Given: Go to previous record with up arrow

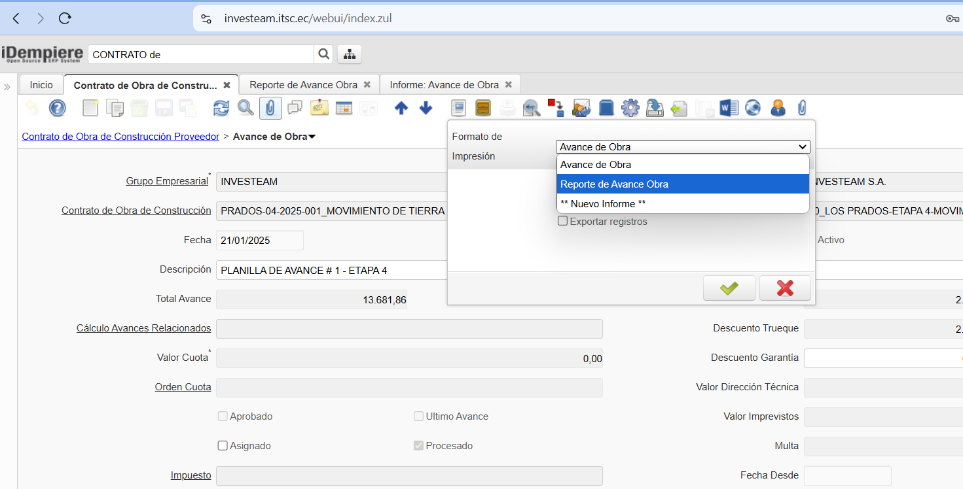Looking at the screenshot, I should point(401,108).
